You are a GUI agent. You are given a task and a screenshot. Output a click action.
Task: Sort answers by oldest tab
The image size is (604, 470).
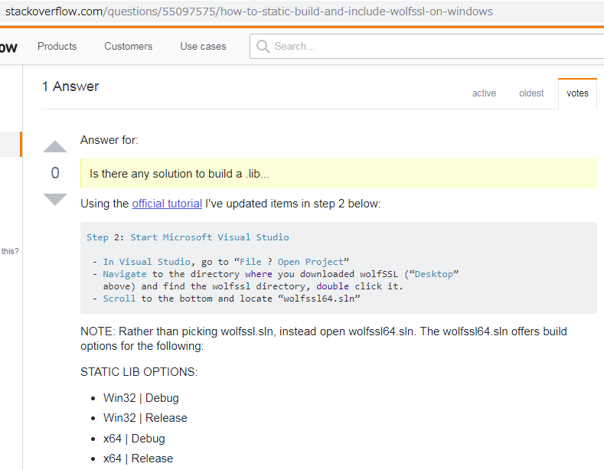click(x=531, y=93)
